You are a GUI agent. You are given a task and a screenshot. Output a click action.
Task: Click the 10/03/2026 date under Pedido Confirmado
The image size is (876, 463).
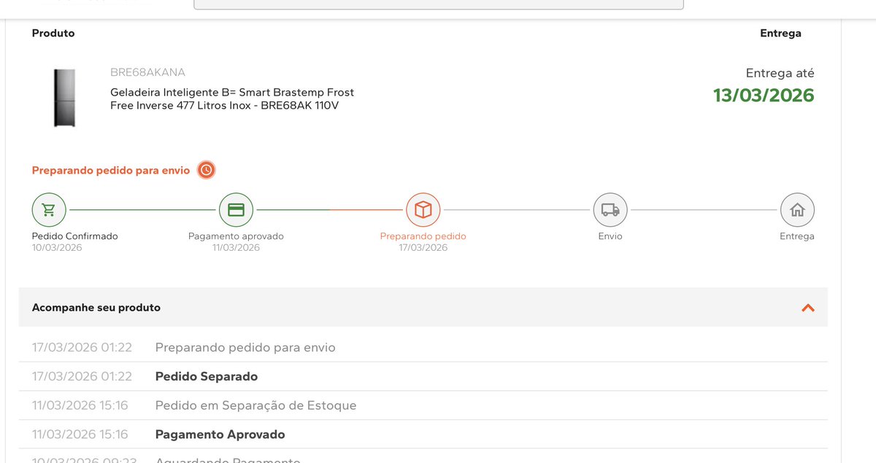coord(57,248)
